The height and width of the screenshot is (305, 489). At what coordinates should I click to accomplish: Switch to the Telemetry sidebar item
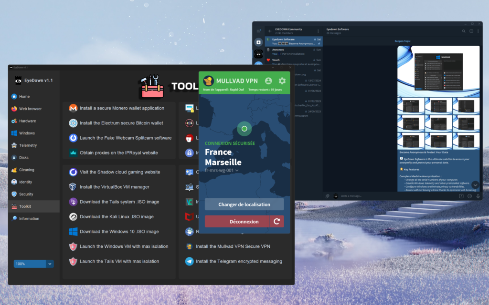point(28,145)
